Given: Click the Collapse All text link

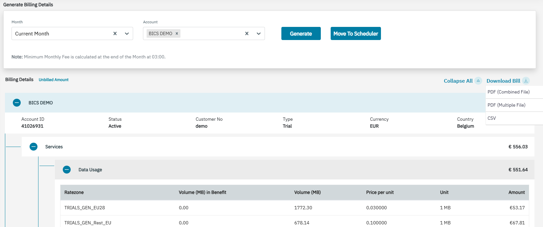Looking at the screenshot, I should 458,81.
